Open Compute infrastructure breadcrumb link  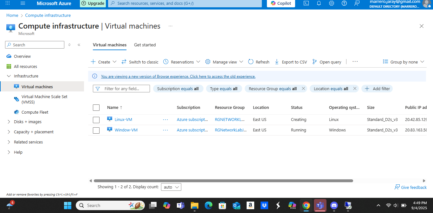[48, 15]
